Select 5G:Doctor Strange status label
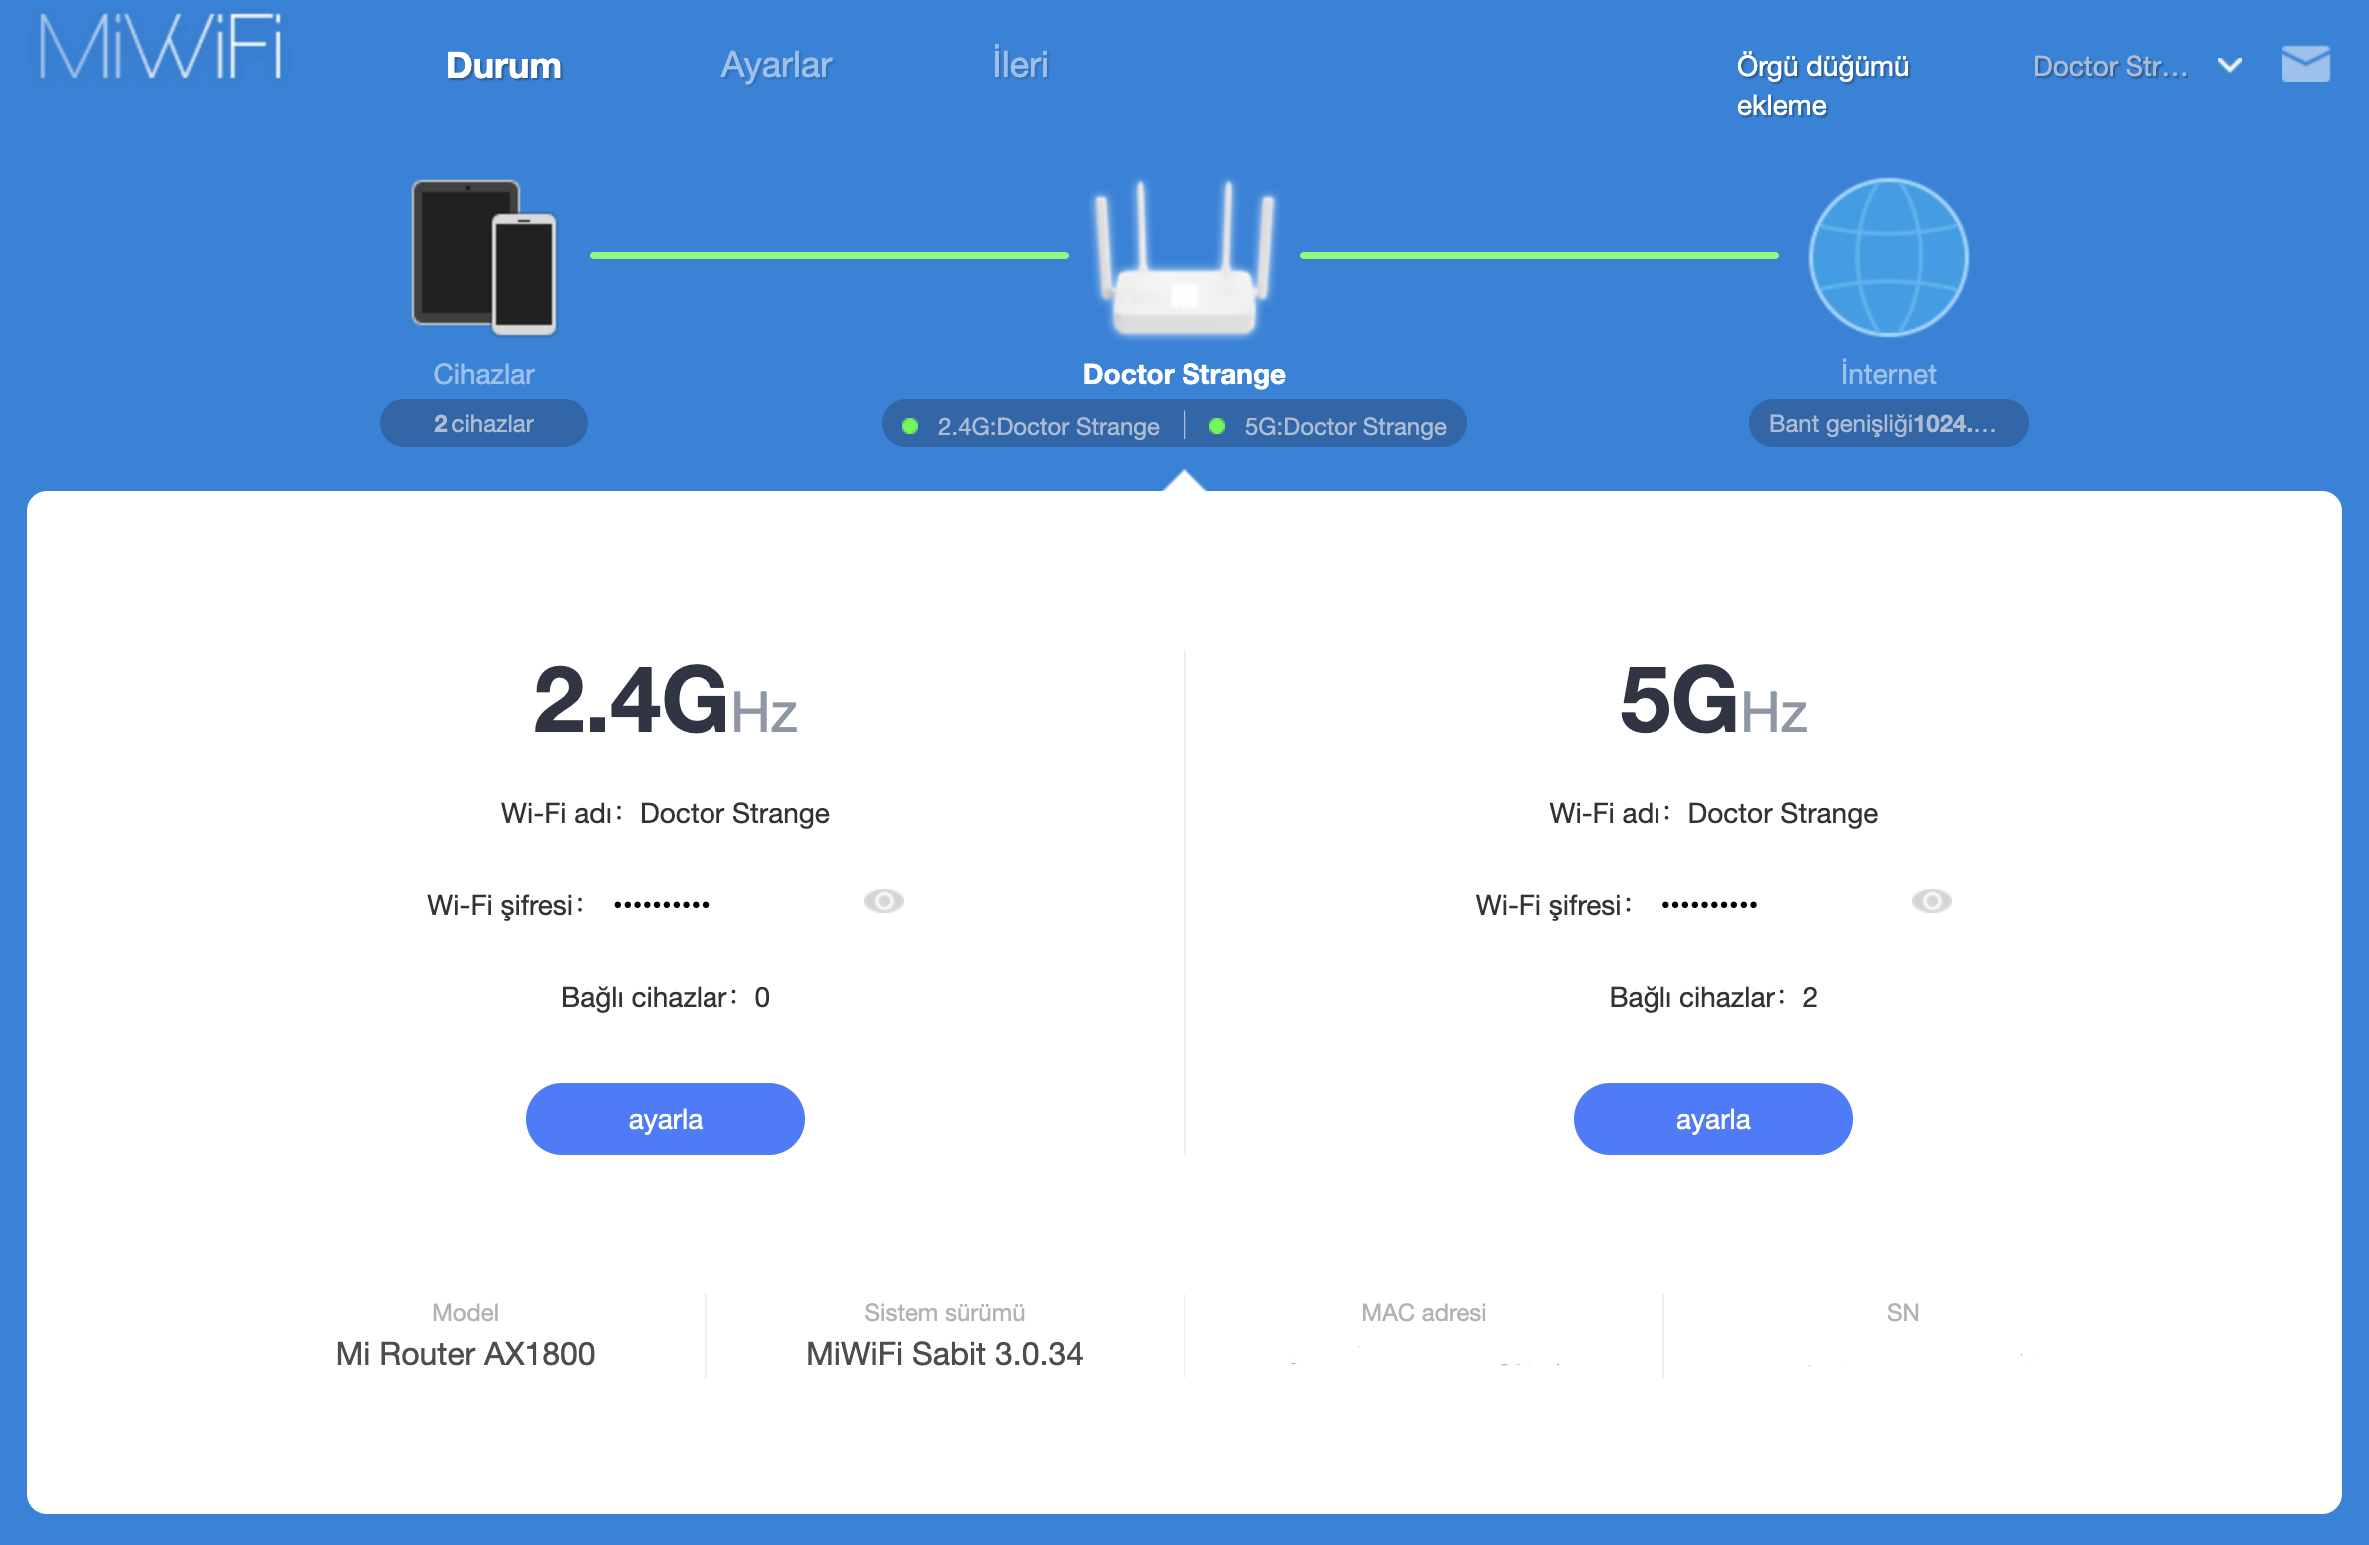 pyautogui.click(x=1345, y=427)
